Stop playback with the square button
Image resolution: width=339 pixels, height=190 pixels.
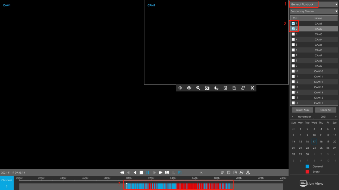click(141, 172)
